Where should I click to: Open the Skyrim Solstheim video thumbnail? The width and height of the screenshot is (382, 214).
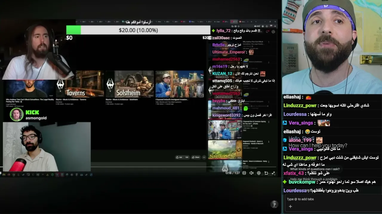[x=130, y=84]
